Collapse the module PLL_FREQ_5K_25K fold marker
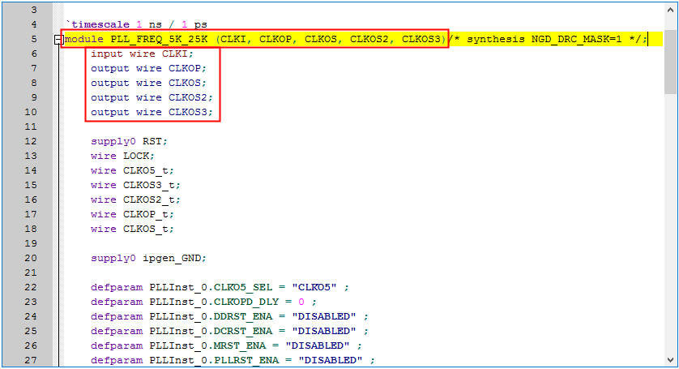Image resolution: width=679 pixels, height=369 pixels. tap(58, 40)
